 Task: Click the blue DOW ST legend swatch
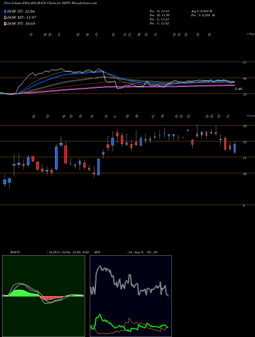tap(5, 12)
